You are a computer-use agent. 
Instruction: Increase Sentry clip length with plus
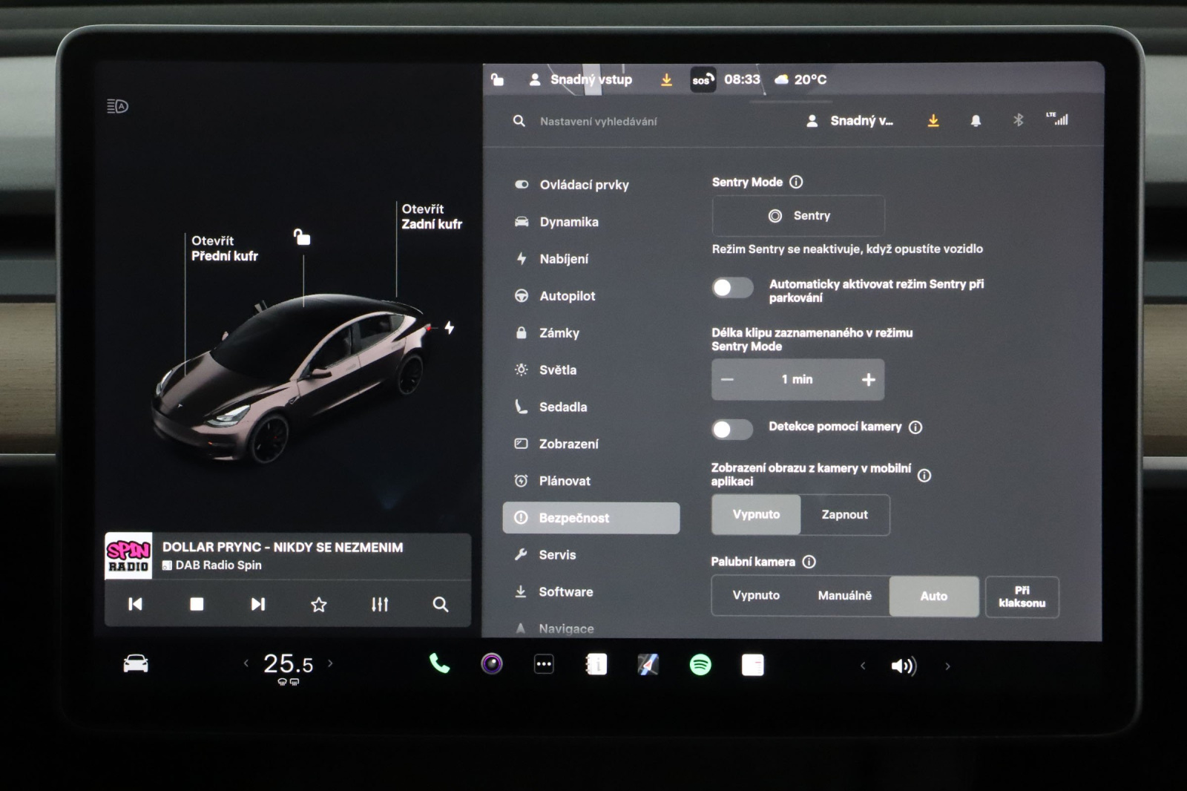tap(868, 380)
